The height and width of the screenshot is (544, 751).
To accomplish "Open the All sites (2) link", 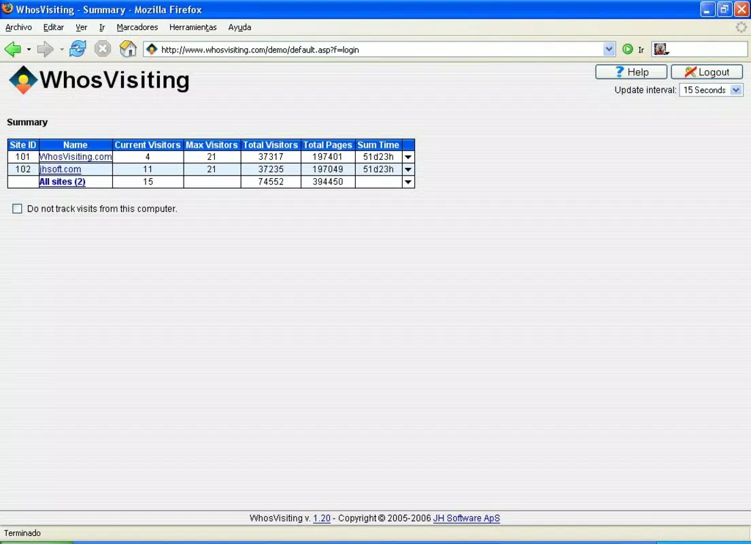I will [63, 182].
